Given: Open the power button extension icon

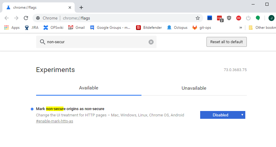Looking at the screenshot, I should (x=248, y=18).
